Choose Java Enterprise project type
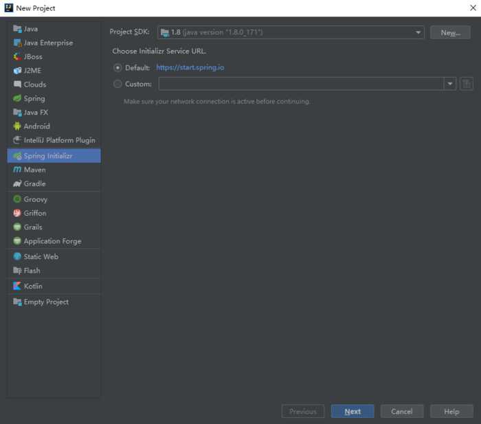Viewport: 481px width, 424px height. point(54,43)
